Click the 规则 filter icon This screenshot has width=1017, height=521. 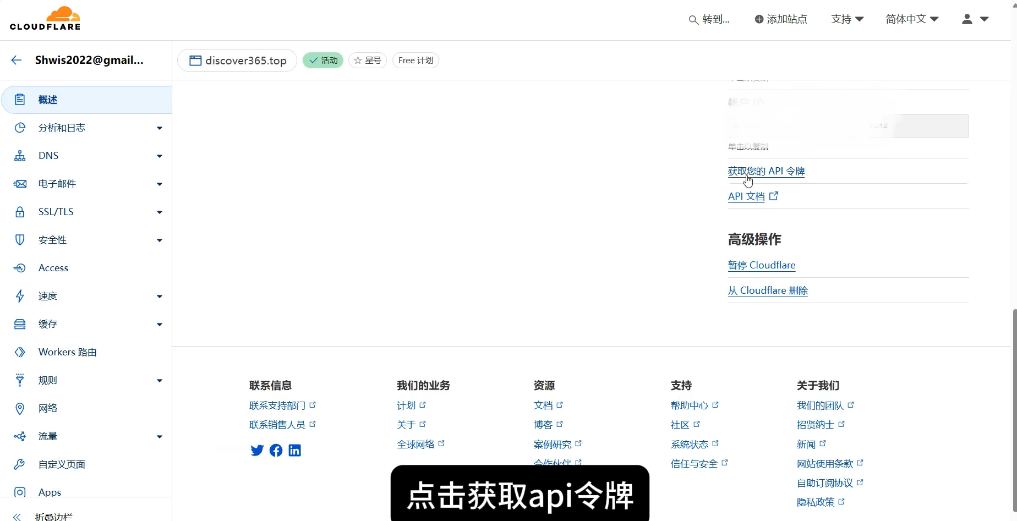[20, 380]
